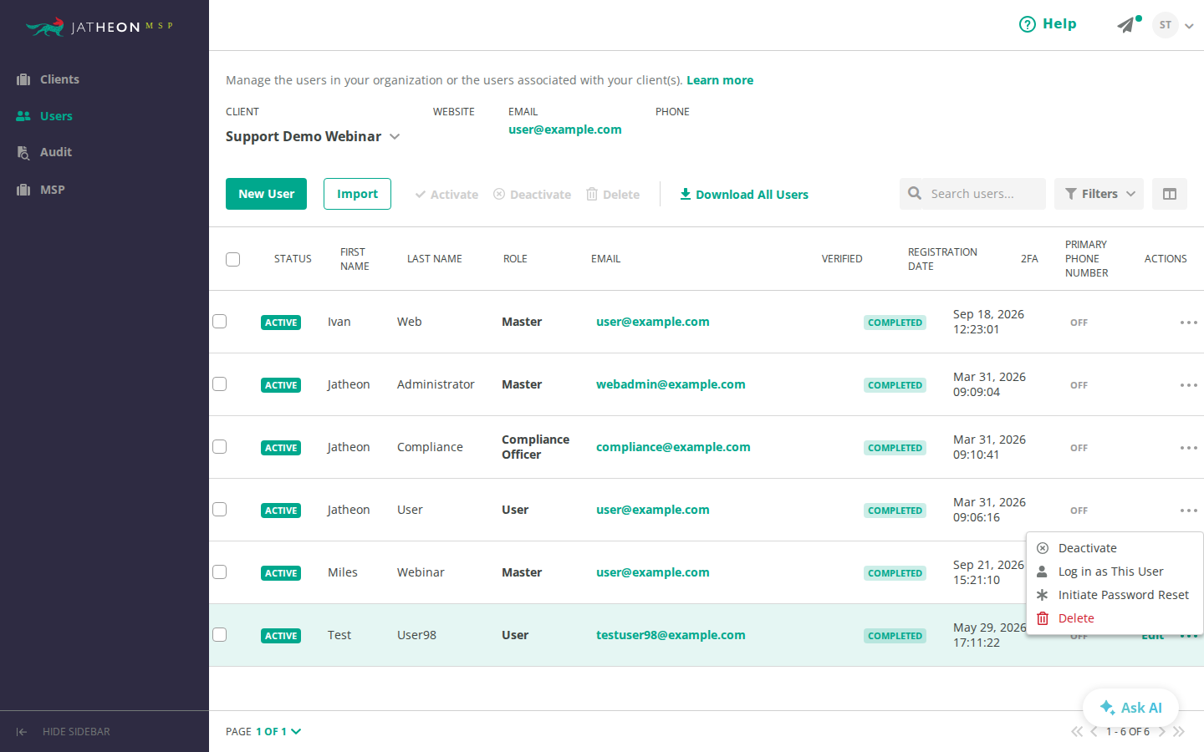This screenshot has width=1204, height=752.
Task: Open actions menu for Jatheon Administrator
Action: coord(1188,385)
